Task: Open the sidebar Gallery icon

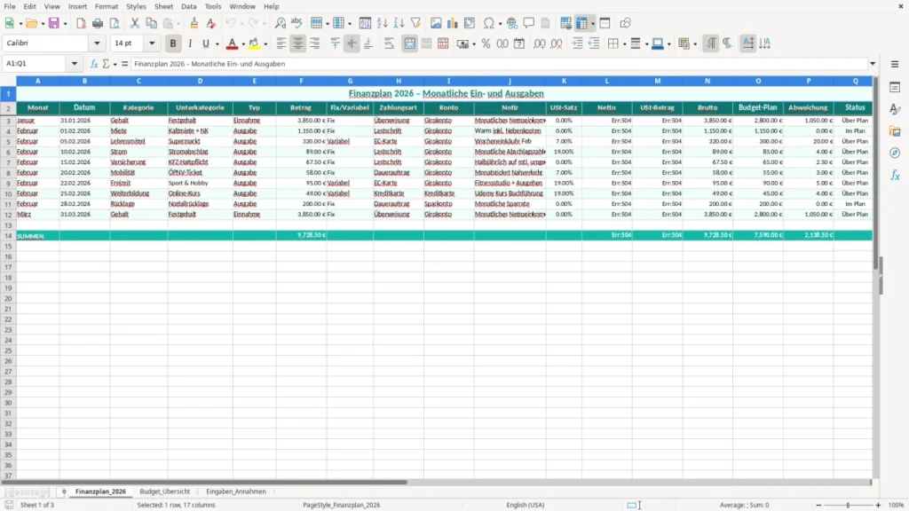Action: pos(895,131)
